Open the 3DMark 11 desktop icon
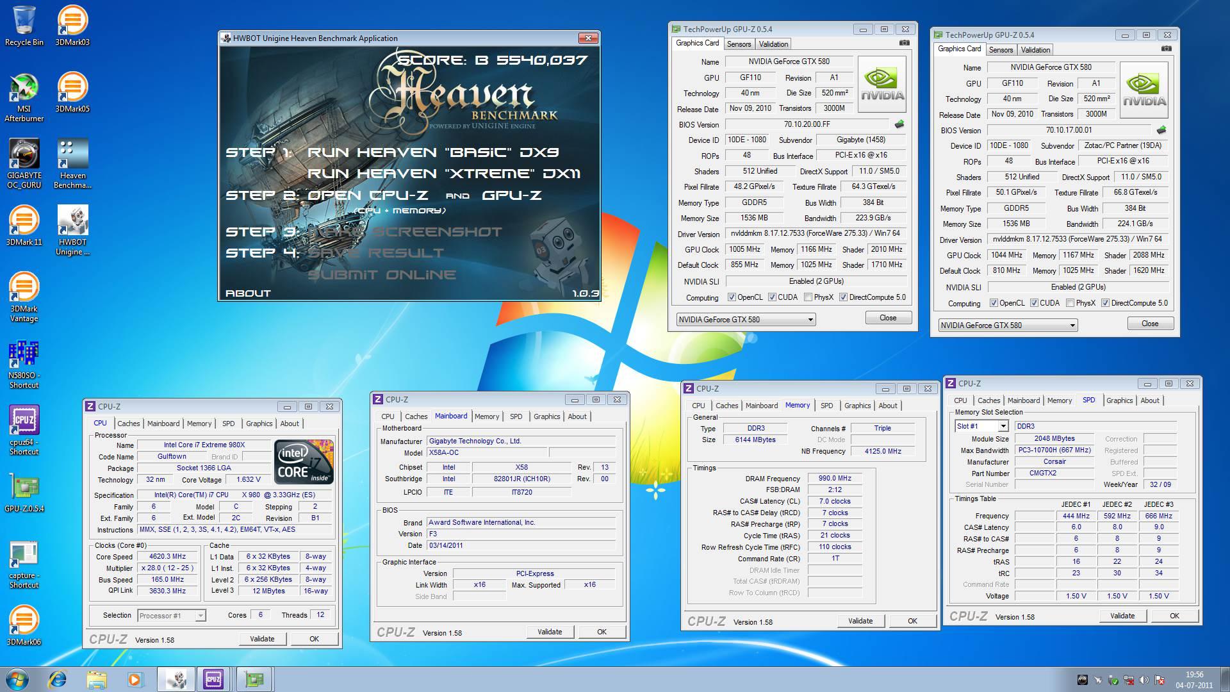 coord(24,226)
